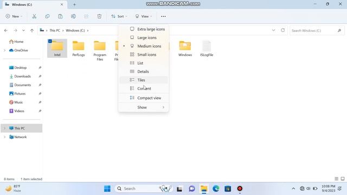Image resolution: width=347 pixels, height=195 pixels.
Task: Go forward with the right arrow
Action: (15, 30)
